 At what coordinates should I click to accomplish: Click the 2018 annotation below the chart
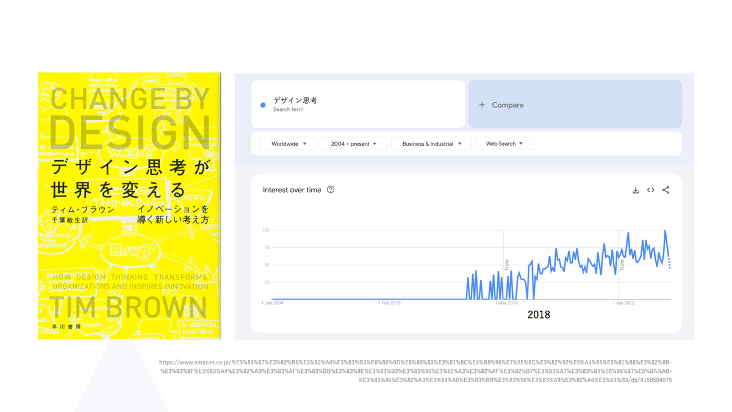pyautogui.click(x=539, y=314)
